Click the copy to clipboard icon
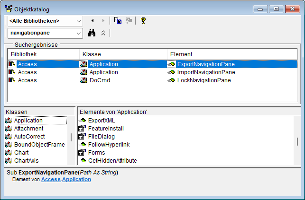Screen dimensions: 305x200 (x=118, y=21)
